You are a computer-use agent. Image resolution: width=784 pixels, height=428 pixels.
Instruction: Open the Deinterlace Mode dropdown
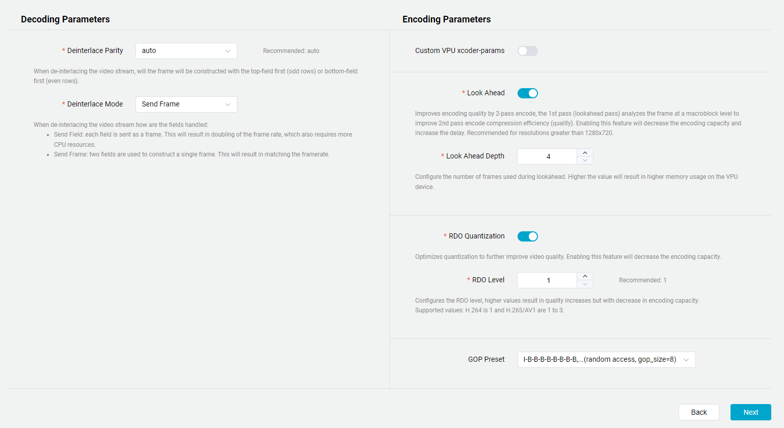pyautogui.click(x=186, y=104)
